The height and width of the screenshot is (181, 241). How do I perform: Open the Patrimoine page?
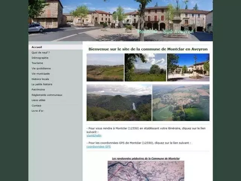click(x=38, y=90)
